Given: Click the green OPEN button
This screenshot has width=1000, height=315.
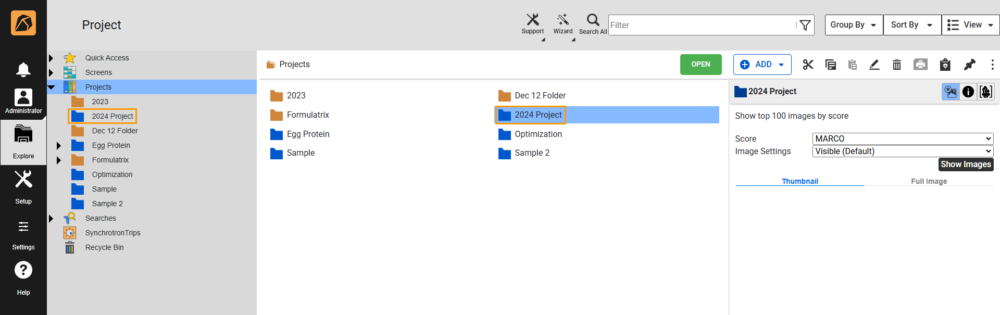Looking at the screenshot, I should pyautogui.click(x=701, y=65).
